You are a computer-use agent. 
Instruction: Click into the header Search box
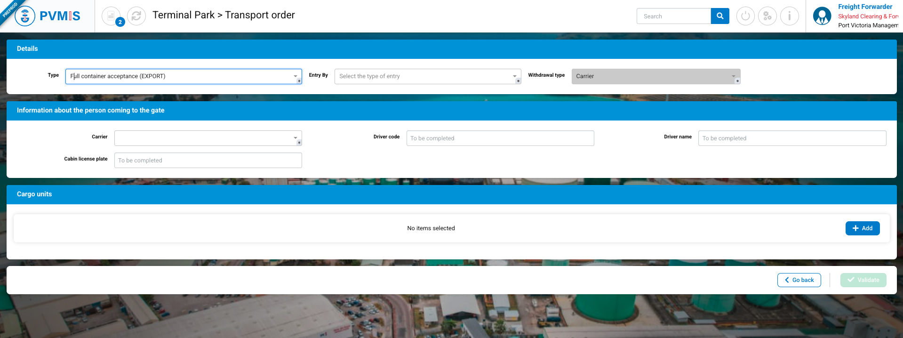pyautogui.click(x=674, y=16)
